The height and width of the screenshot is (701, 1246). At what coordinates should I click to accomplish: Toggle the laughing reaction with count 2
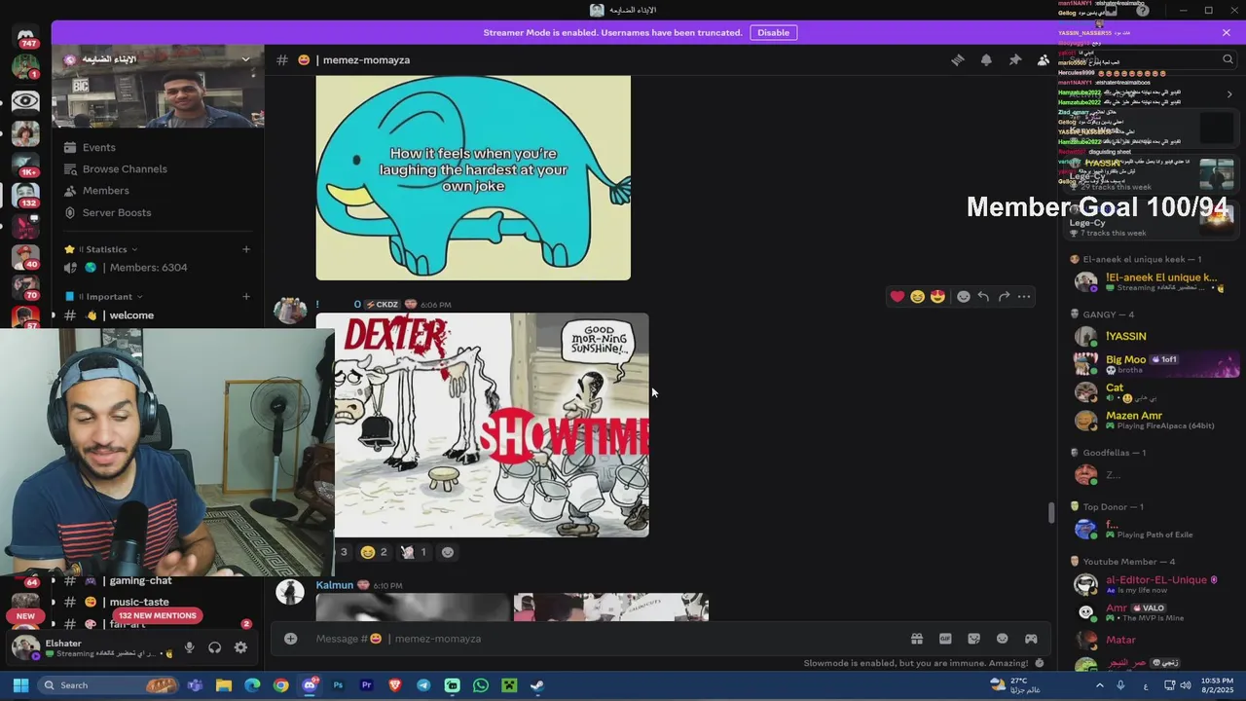(374, 552)
